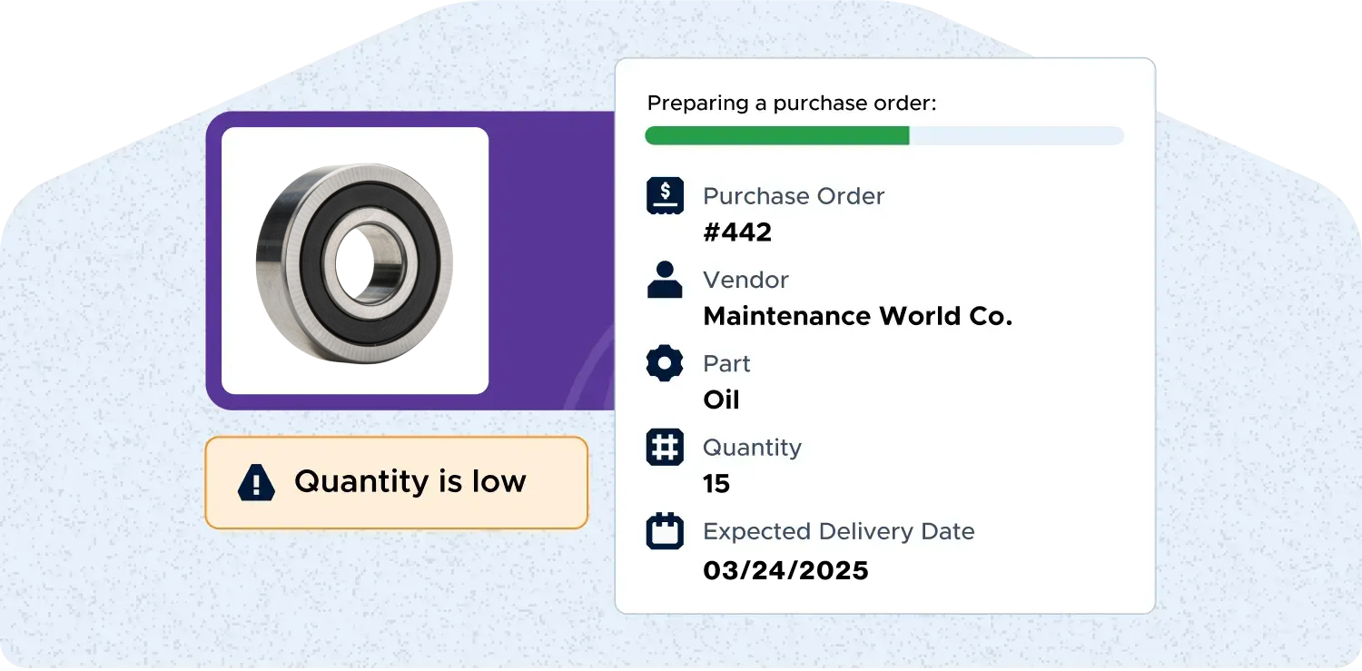Select purchase order number #442
This screenshot has width=1362, height=671.
pyautogui.click(x=737, y=232)
